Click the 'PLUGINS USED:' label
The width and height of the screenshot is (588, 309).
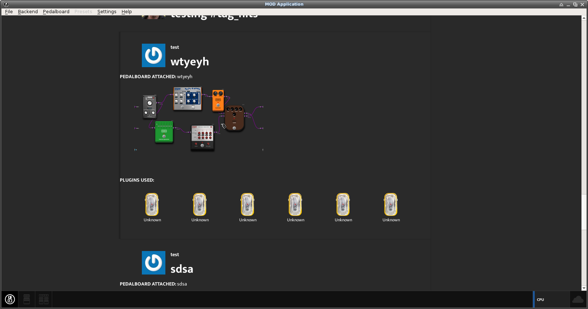(x=137, y=180)
